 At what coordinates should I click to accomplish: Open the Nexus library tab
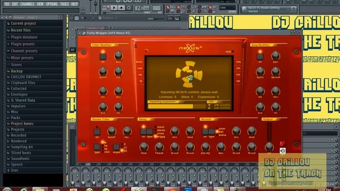(x=139, y=62)
